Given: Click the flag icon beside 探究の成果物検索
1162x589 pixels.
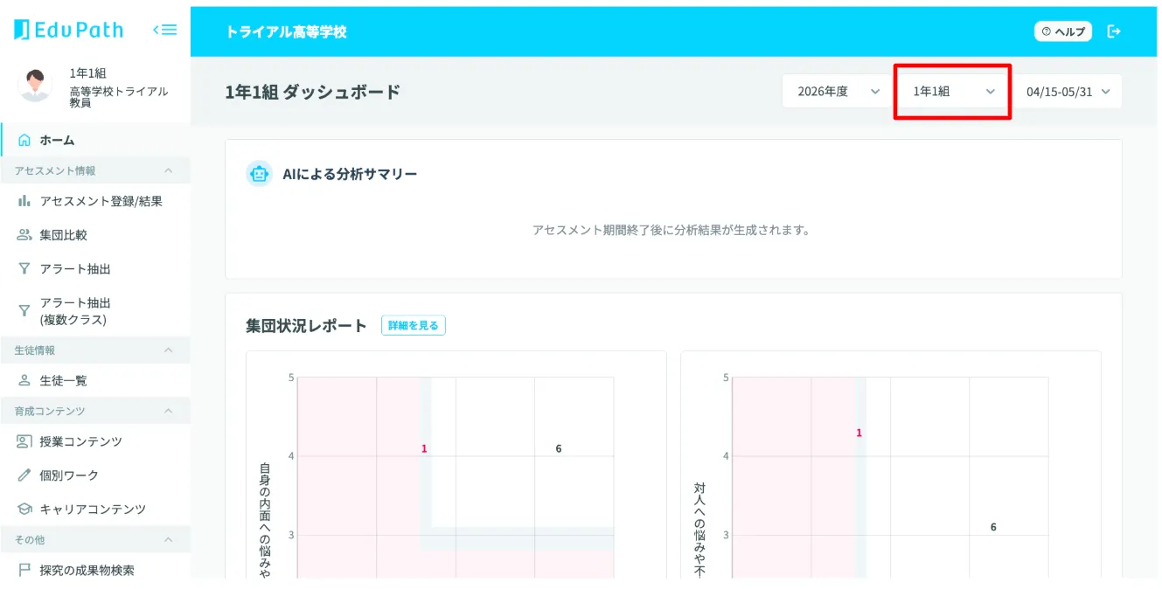Looking at the screenshot, I should [x=24, y=570].
